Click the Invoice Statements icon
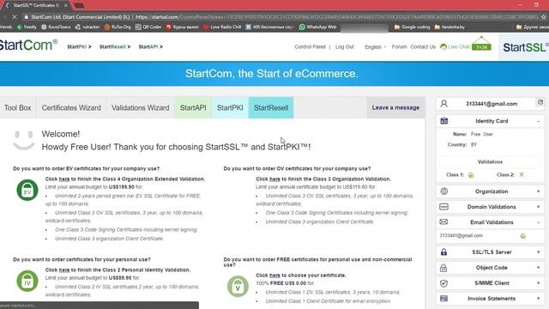This screenshot has width=549, height=309. point(443,299)
